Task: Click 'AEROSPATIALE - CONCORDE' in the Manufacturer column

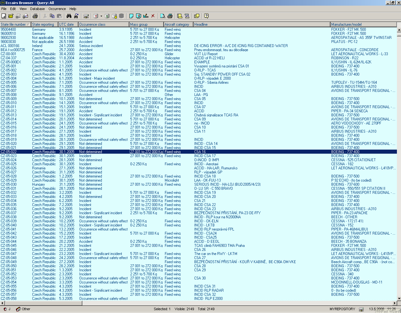Action: pos(355,50)
